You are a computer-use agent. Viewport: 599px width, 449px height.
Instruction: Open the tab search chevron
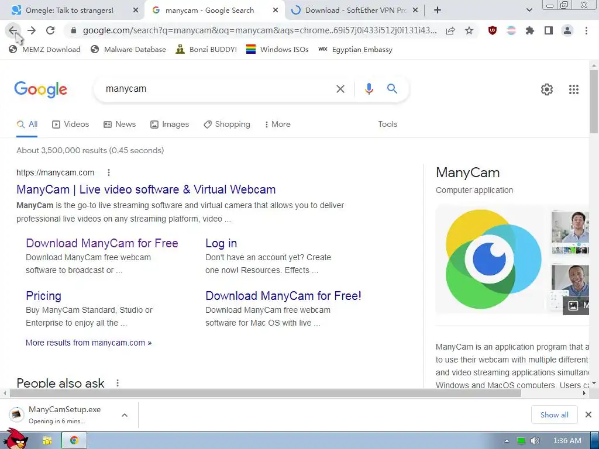(529, 11)
